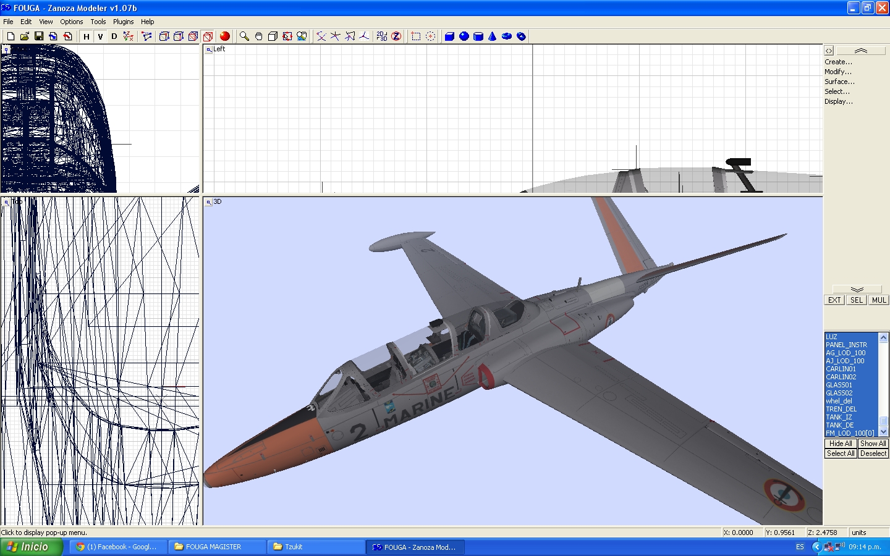Open the File menu
Screen dimensions: 890x556
(x=8, y=22)
